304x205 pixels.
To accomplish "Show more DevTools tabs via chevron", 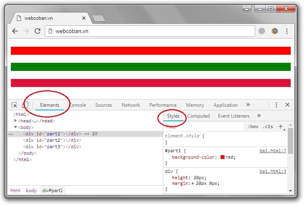I will (248, 105).
